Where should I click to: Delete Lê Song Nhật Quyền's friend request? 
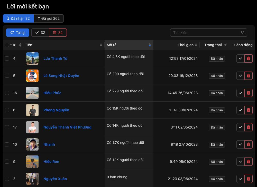(x=249, y=76)
